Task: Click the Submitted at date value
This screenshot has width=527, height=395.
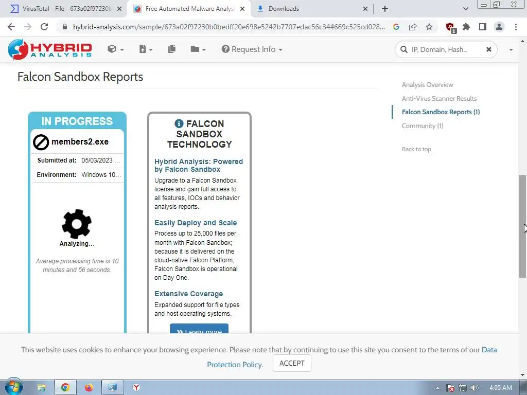Action: click(x=100, y=160)
